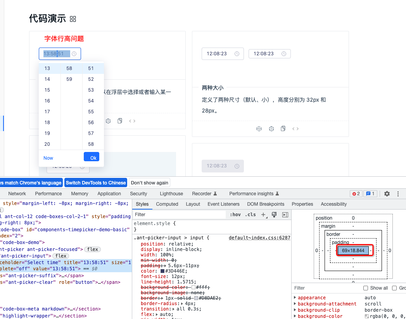
Task: Expand the flex shorthand triangle
Action: 157,314
